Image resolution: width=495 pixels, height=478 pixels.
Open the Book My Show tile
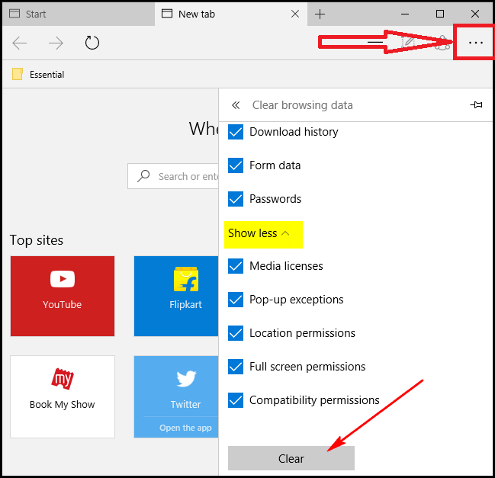tap(63, 396)
